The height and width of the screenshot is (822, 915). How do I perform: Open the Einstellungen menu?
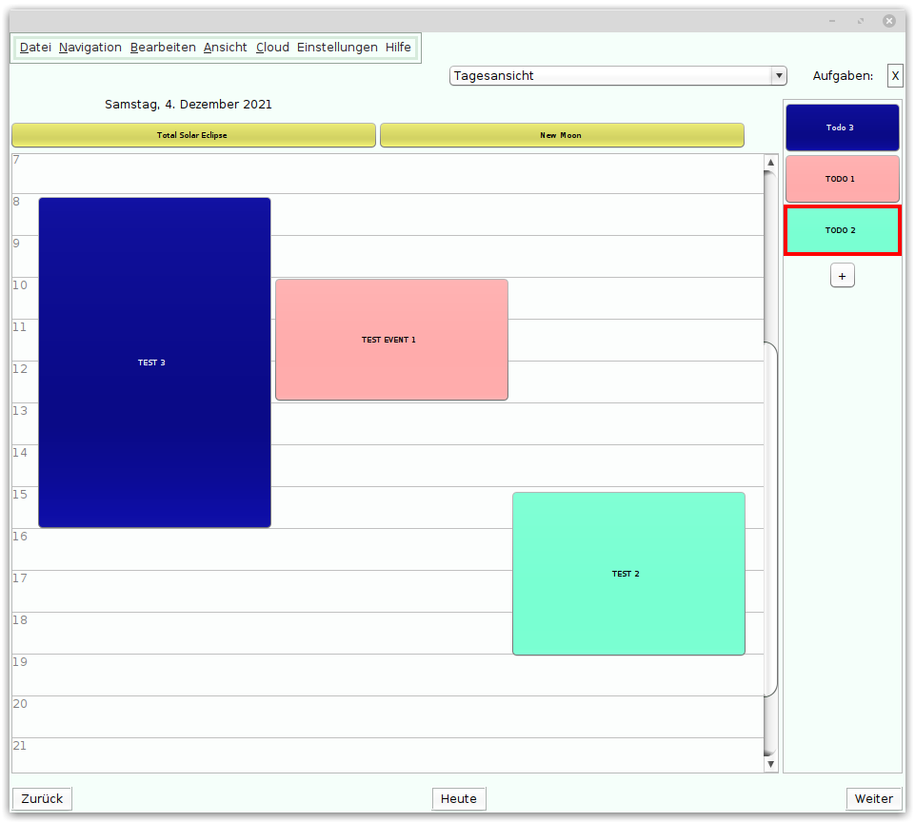(337, 48)
